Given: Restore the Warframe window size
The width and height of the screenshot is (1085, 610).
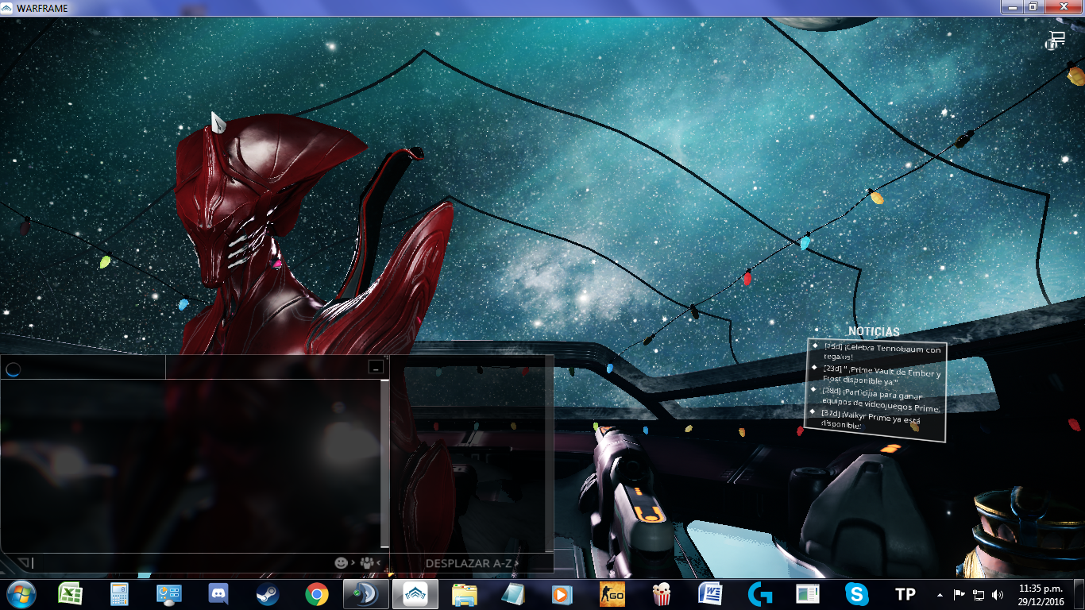Looking at the screenshot, I should pyautogui.click(x=1033, y=6).
